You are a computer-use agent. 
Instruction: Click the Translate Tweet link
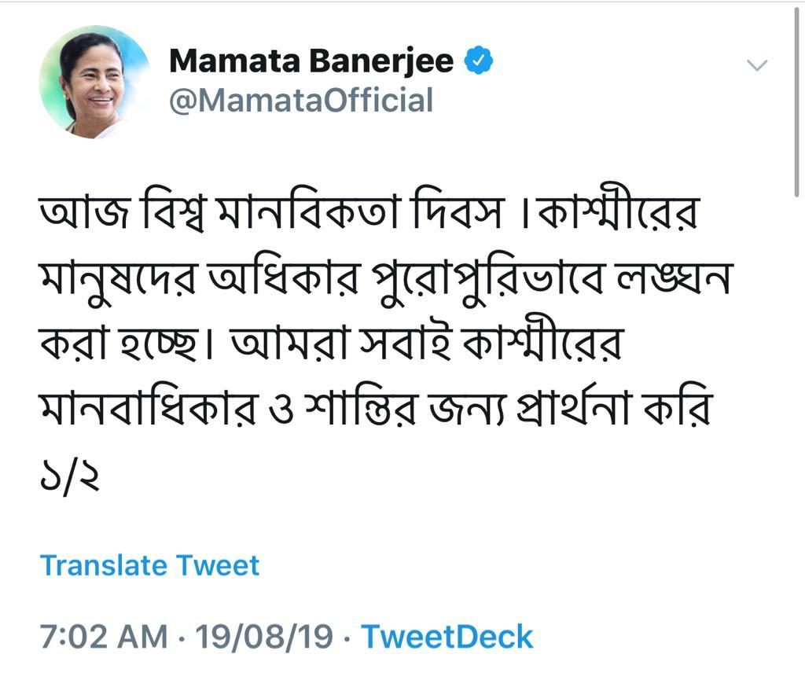tap(149, 565)
